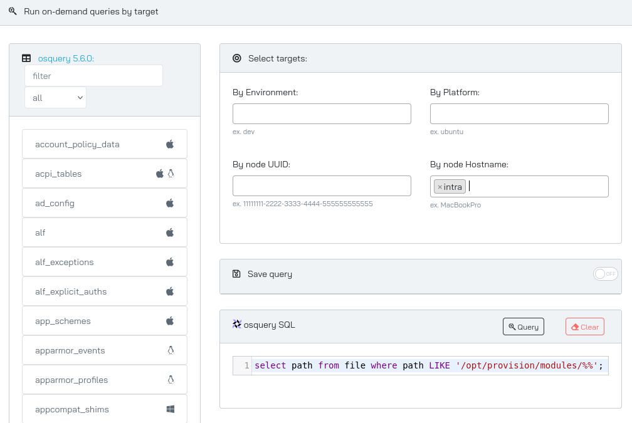This screenshot has height=423, width=632.
Task: Run the query with Query button
Action: click(523, 326)
